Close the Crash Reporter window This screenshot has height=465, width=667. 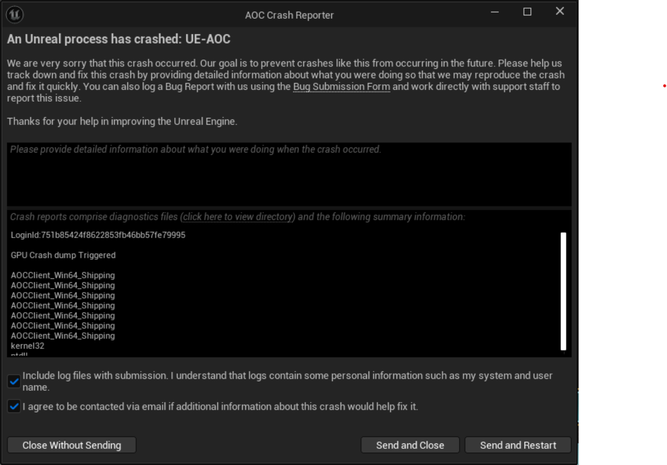pos(560,12)
